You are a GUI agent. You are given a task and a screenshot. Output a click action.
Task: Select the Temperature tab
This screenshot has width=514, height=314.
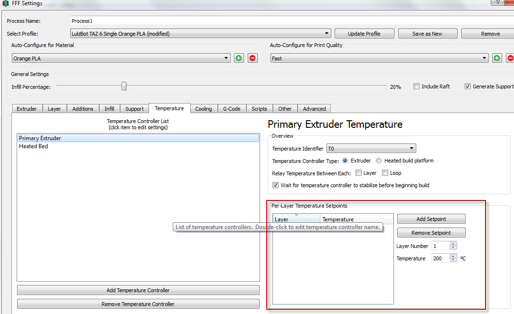pyautogui.click(x=169, y=108)
